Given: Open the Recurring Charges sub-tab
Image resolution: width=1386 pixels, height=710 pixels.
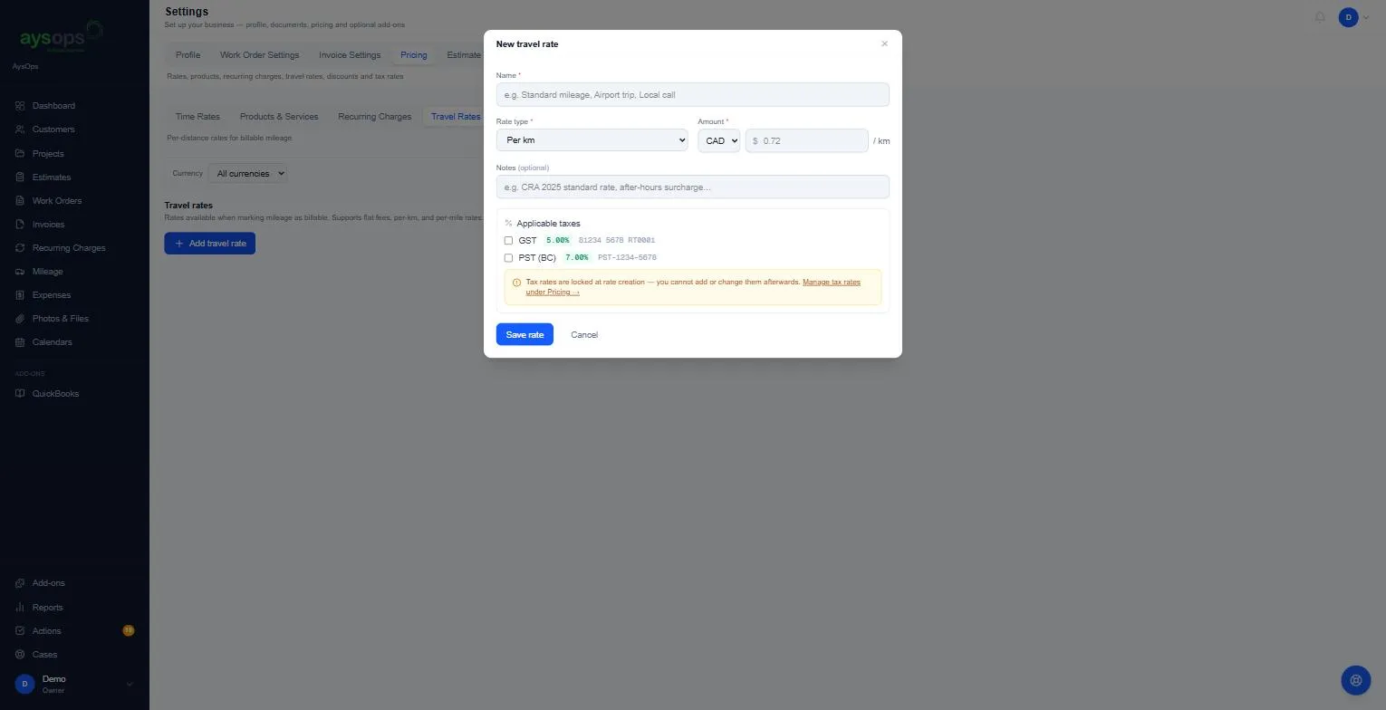Looking at the screenshot, I should click(374, 117).
